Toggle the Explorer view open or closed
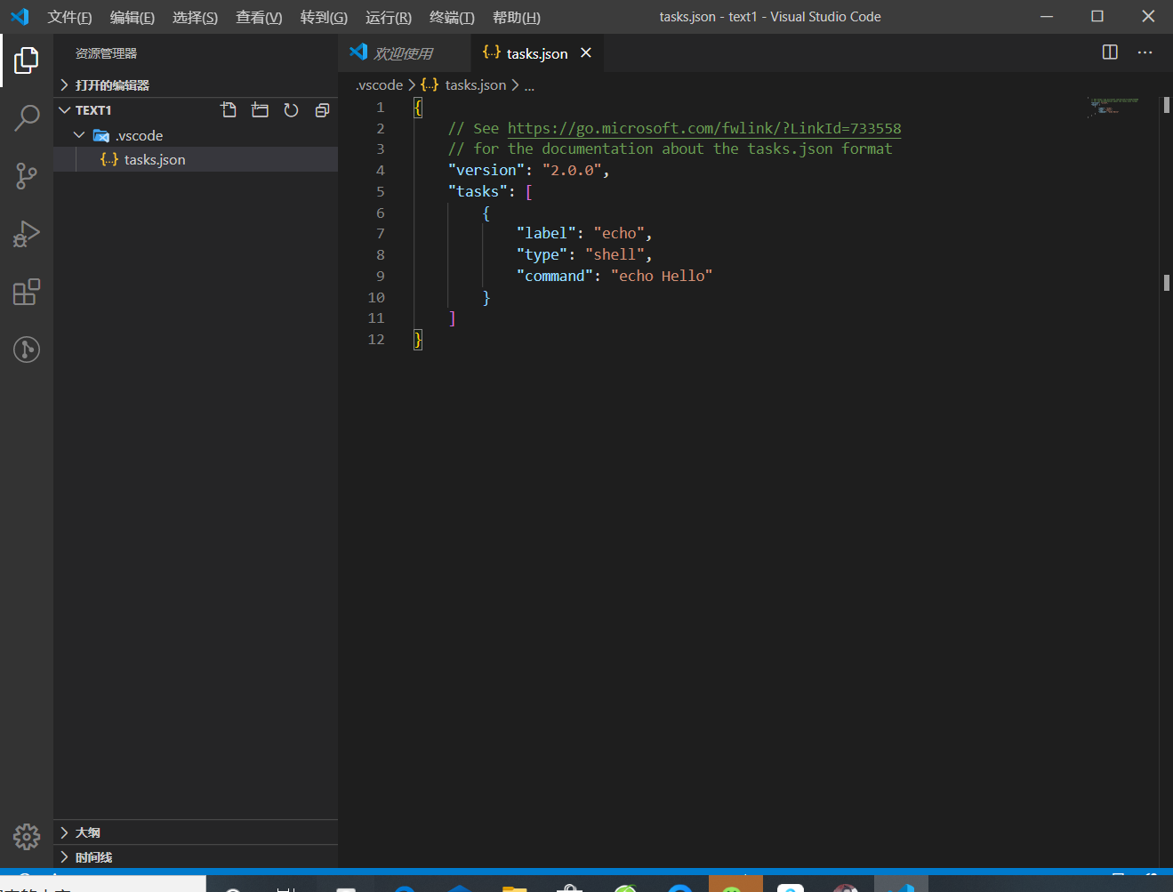Viewport: 1173px width, 892px height. pyautogui.click(x=26, y=60)
